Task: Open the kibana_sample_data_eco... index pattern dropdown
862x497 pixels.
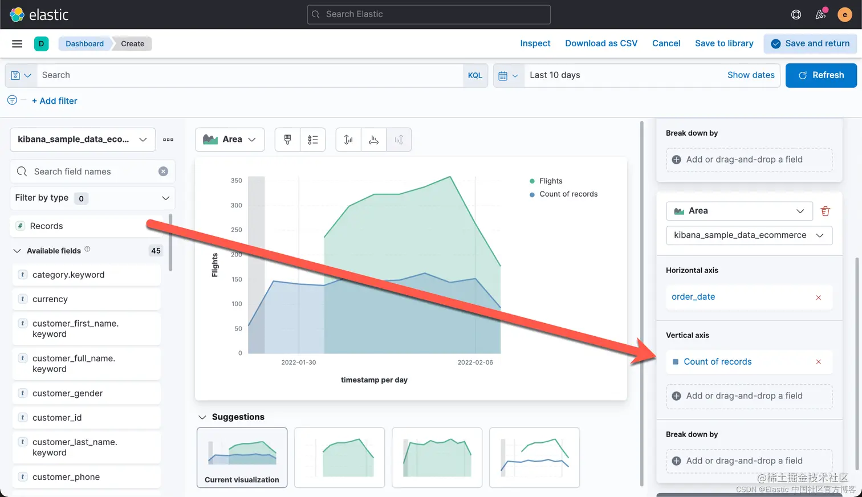Action: [83, 140]
